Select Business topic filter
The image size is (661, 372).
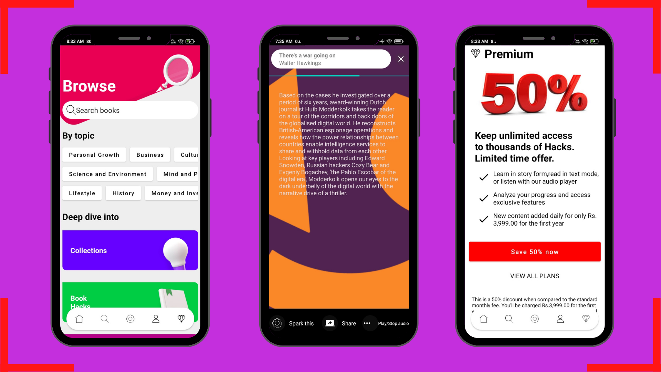point(149,155)
